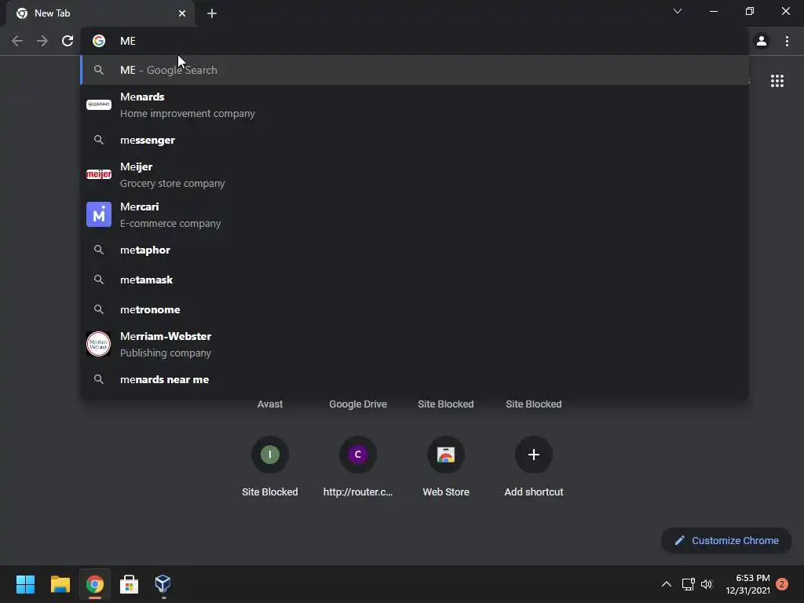The height and width of the screenshot is (603, 804).
Task: Open the Chrome three-dot menu
Action: tap(787, 41)
